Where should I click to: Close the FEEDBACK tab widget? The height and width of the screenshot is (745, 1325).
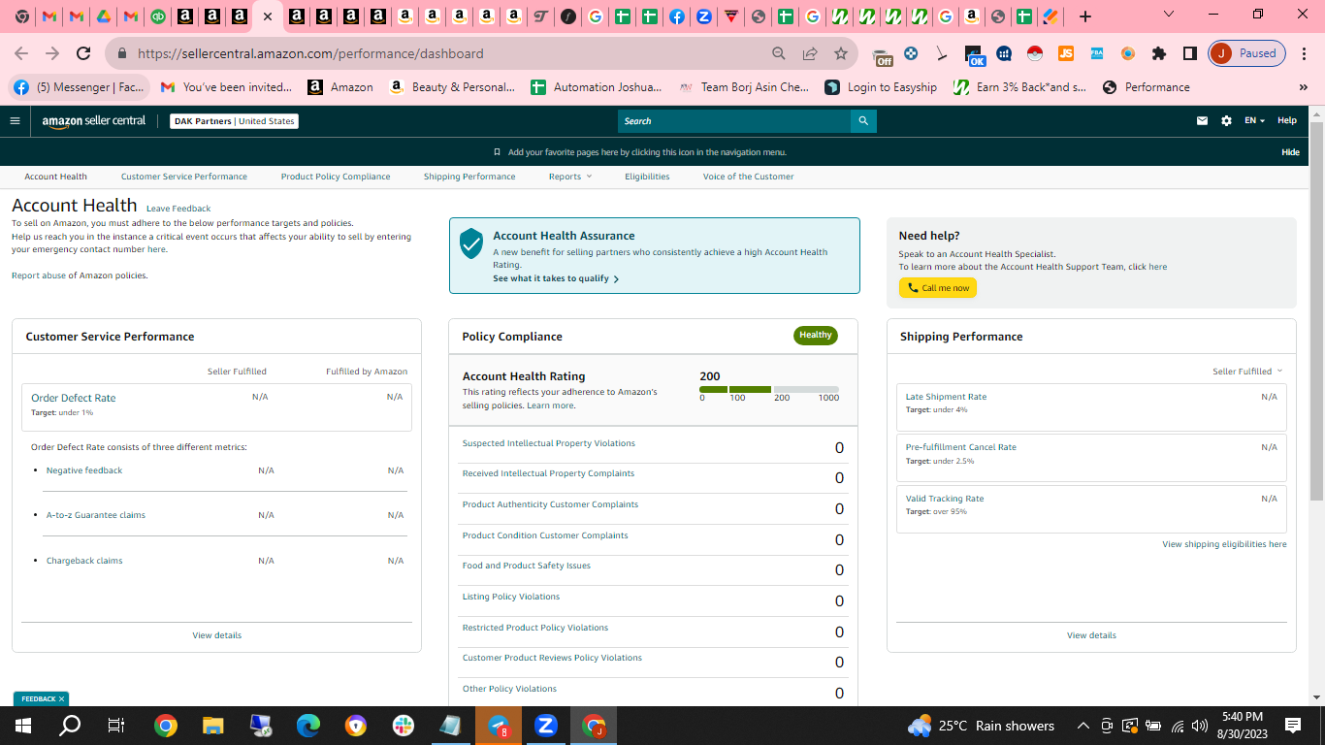click(x=61, y=698)
